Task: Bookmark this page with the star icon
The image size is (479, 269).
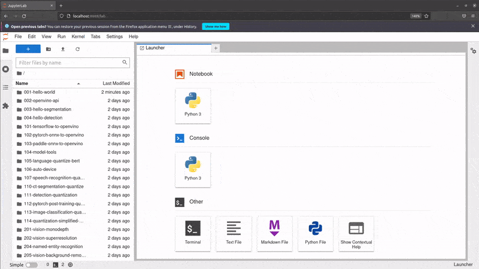Action: pos(426,16)
